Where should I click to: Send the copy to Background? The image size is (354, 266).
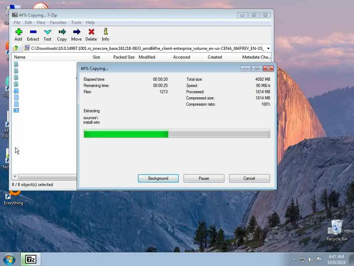[158, 178]
